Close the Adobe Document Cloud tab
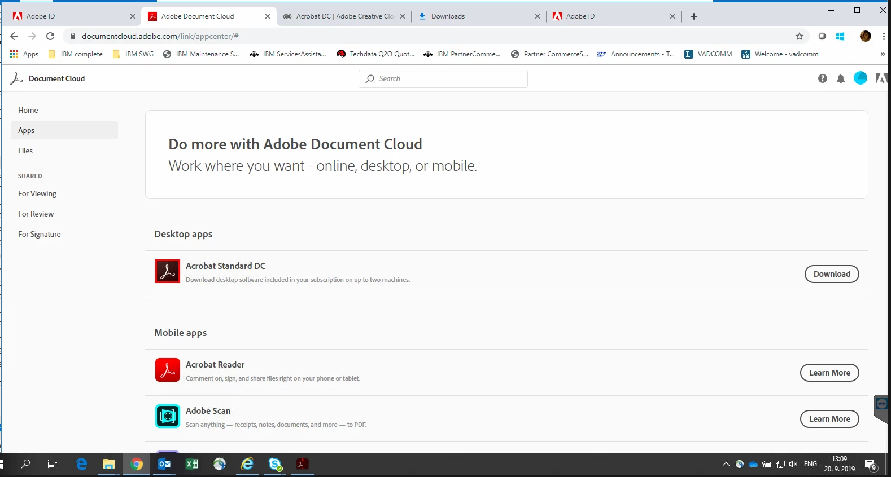Viewport: 891px width, 477px height. (x=268, y=16)
